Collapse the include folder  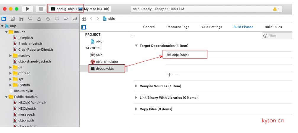tap(6, 32)
